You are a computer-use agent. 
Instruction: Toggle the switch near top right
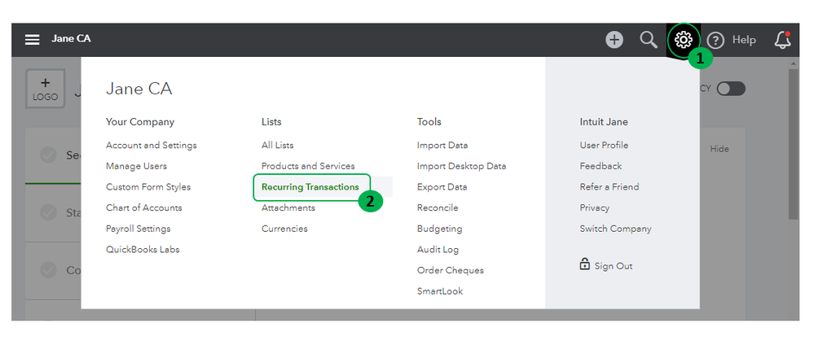pos(731,89)
